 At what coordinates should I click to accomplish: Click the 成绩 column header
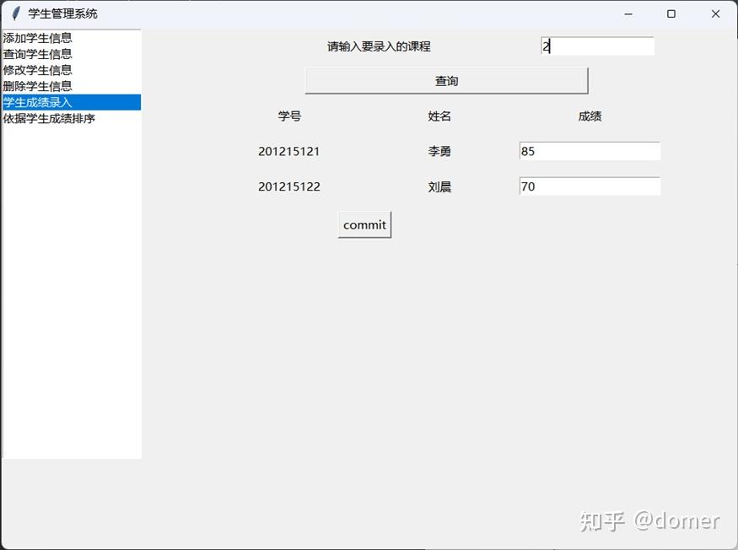590,116
